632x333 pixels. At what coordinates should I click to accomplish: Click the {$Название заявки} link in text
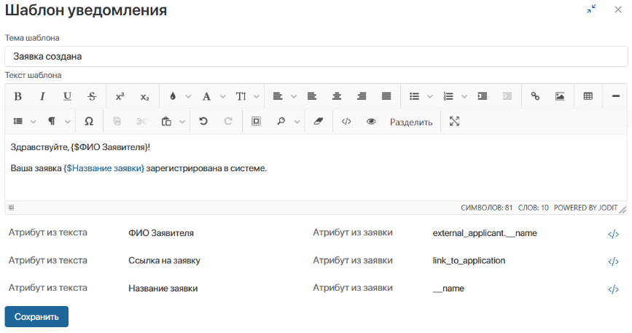tap(104, 168)
